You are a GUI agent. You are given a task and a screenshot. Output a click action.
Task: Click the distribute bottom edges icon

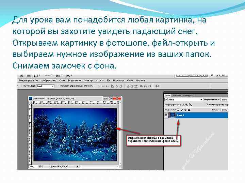pyautogui.click(x=136, y=86)
